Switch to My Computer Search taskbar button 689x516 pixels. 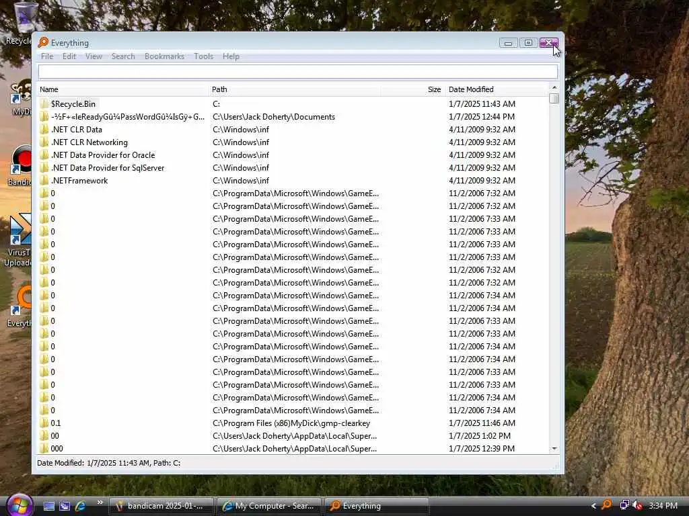click(269, 506)
